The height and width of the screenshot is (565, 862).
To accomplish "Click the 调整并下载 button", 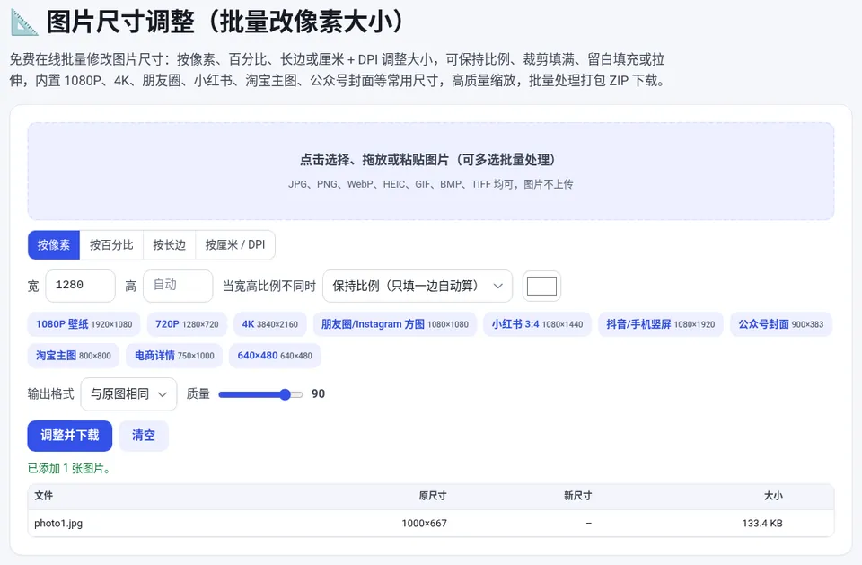I will click(70, 436).
